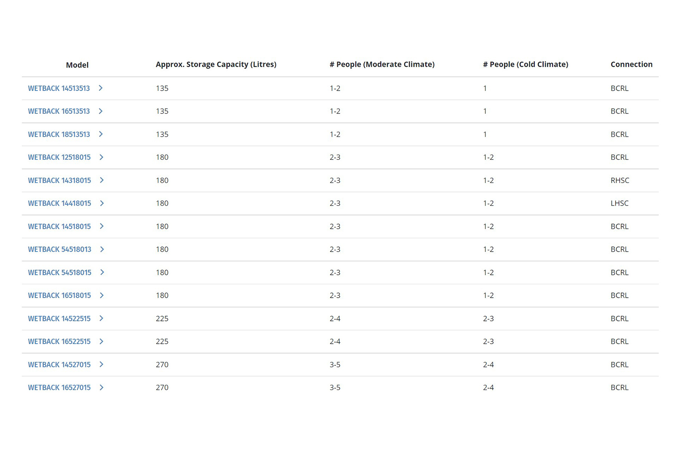Click the chevron after WETBACK 14418015
Screen dimensions: 676x450
[x=102, y=204]
